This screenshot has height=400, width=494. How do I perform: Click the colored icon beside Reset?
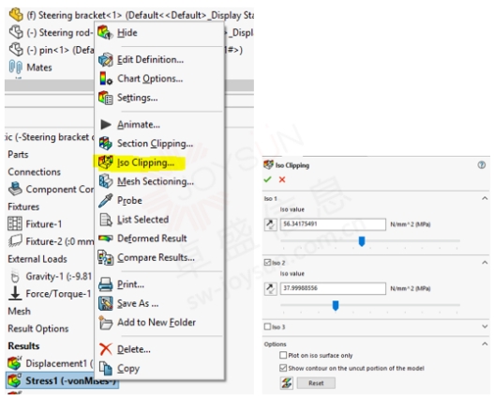click(x=287, y=383)
